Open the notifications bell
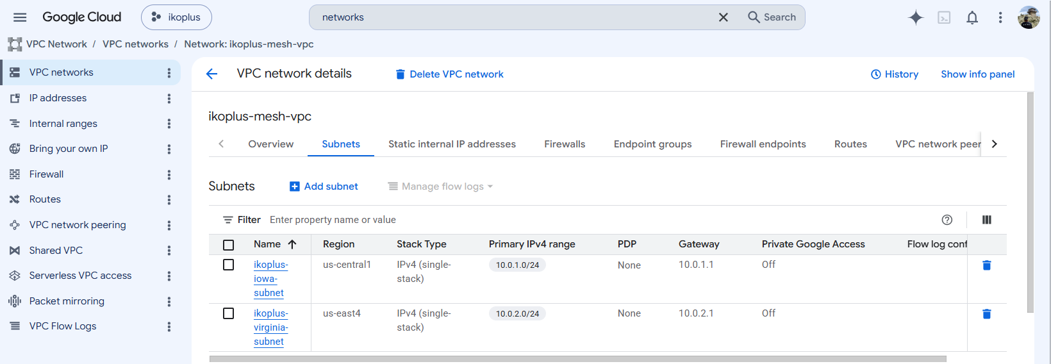Screen dimensions: 1051x364 point(972,17)
